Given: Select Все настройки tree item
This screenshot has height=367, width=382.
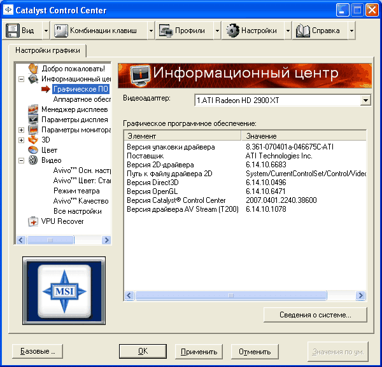Looking at the screenshot, I should click(78, 211).
